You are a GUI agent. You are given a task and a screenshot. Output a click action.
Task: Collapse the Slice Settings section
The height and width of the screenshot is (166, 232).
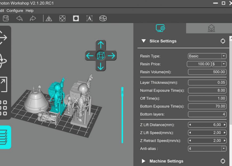coord(144,41)
